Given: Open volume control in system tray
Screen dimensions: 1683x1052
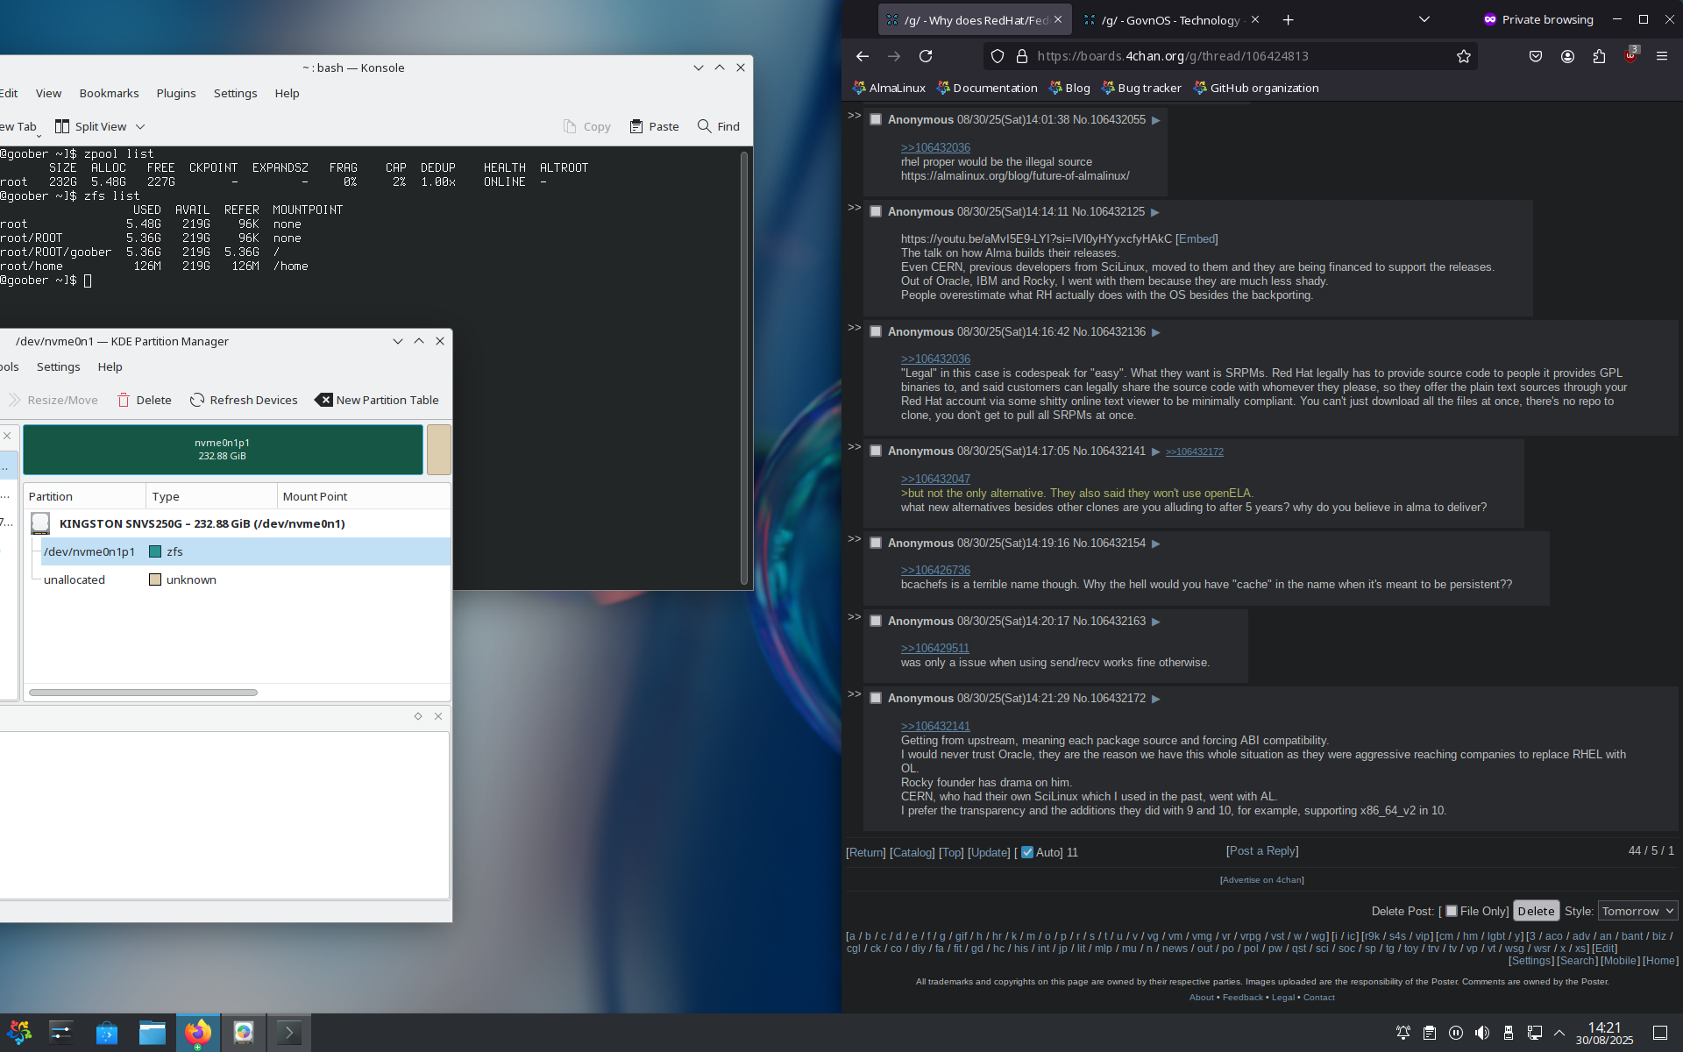Looking at the screenshot, I should (x=1482, y=1033).
